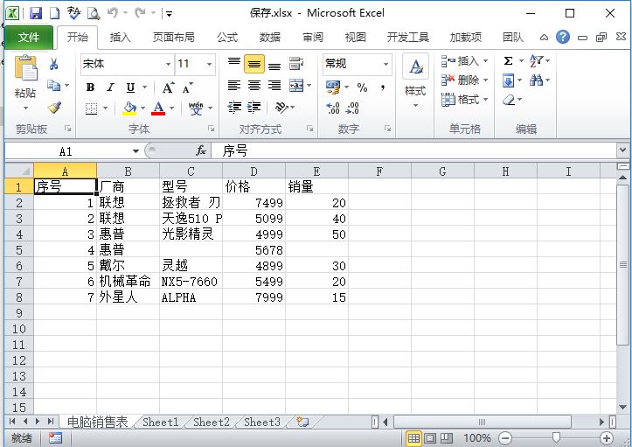The image size is (632, 447).
Task: Switch to the Sheet2 worksheet tab
Action: [212, 422]
